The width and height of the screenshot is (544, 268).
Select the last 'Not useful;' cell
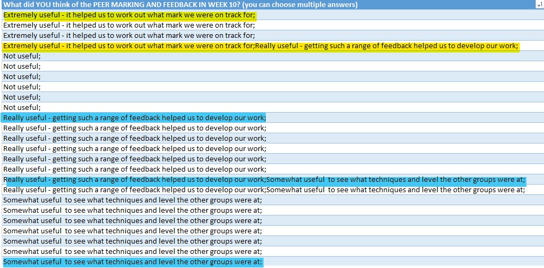(x=22, y=108)
